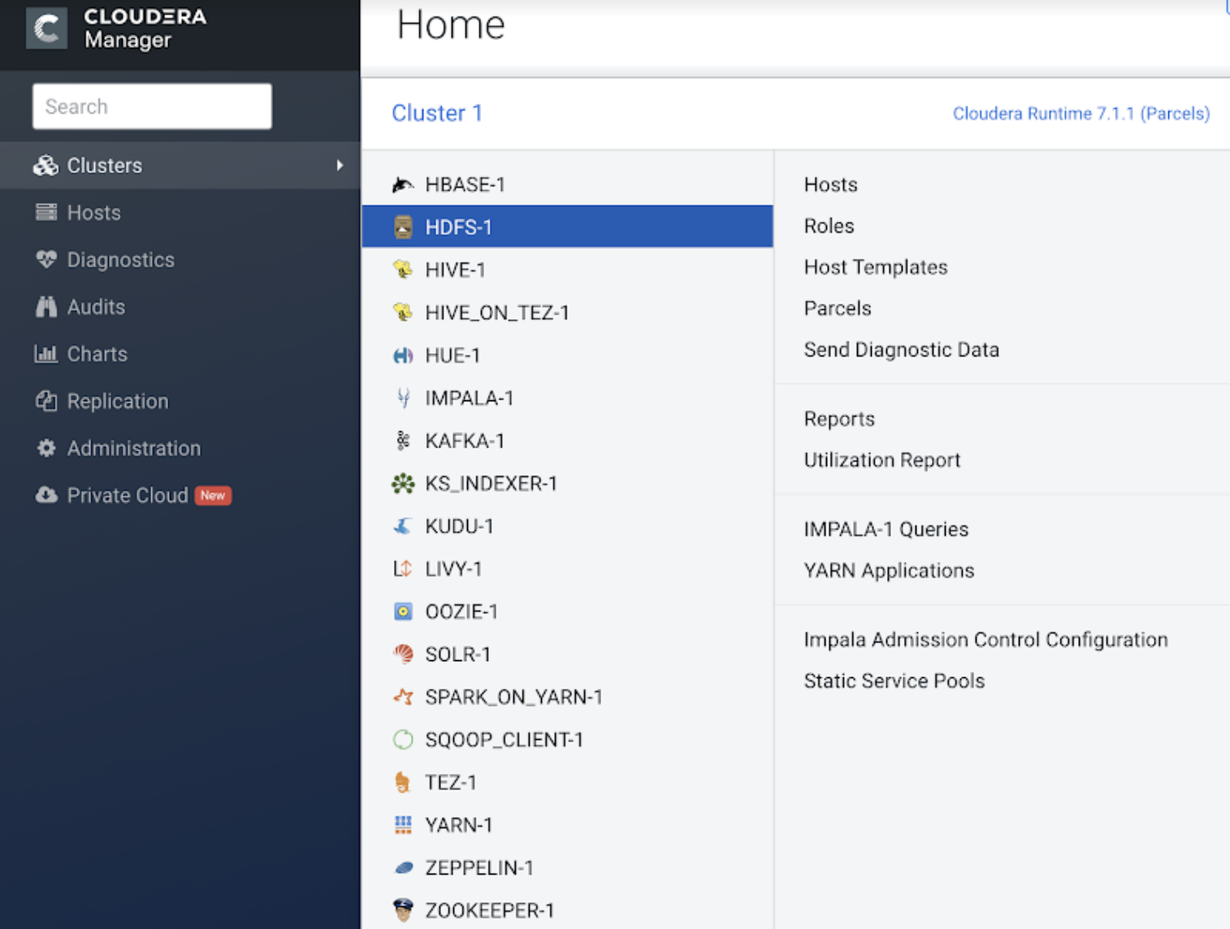The image size is (1230, 929).
Task: Open the Cluster 1 link
Action: [437, 113]
